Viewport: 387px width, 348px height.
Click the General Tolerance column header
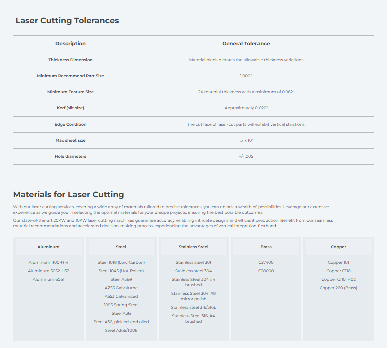click(246, 44)
